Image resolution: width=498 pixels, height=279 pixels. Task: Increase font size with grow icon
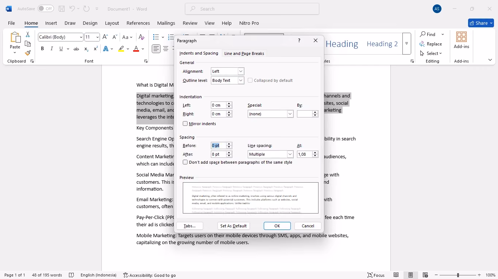tap(105, 37)
